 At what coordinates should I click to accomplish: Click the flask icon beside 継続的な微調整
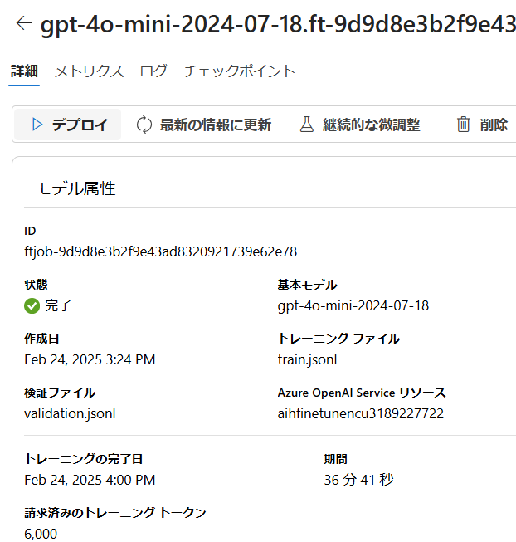click(x=307, y=125)
